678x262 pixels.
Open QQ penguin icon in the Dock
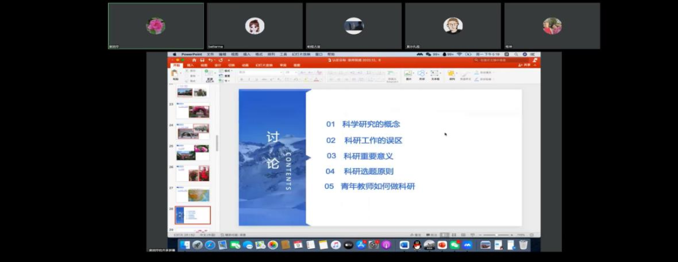click(417, 245)
